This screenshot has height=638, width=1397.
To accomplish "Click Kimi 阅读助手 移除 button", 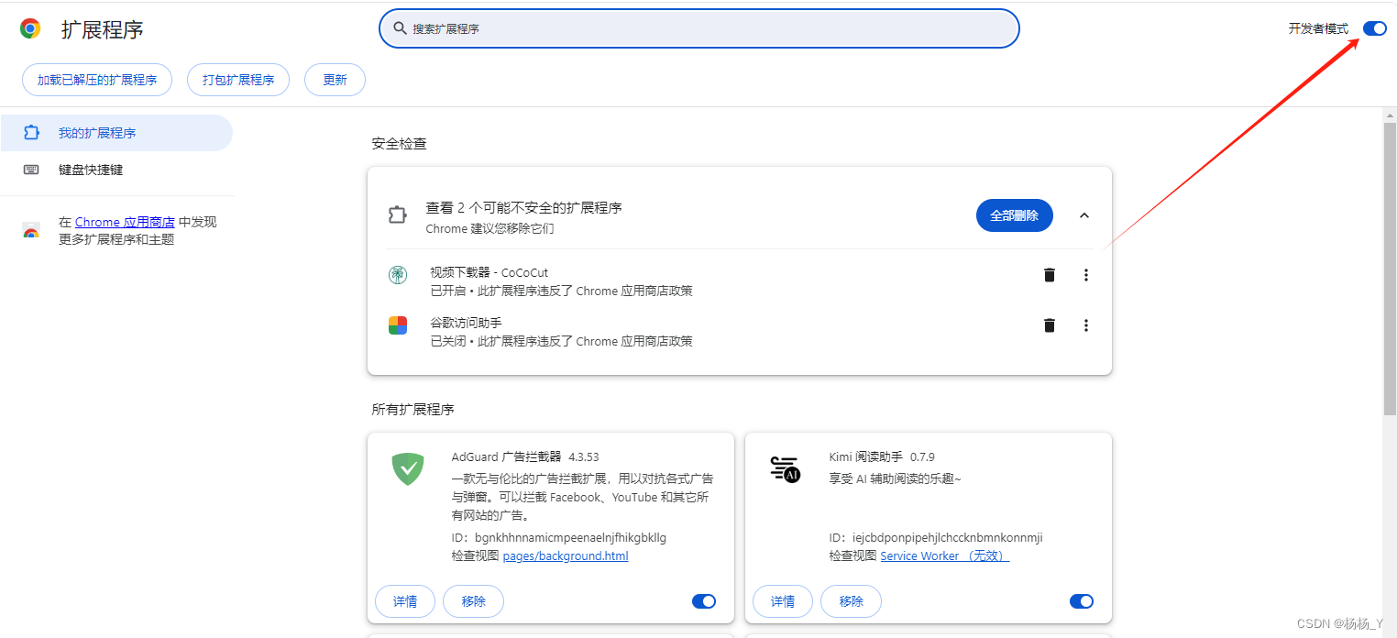I will coord(852,601).
